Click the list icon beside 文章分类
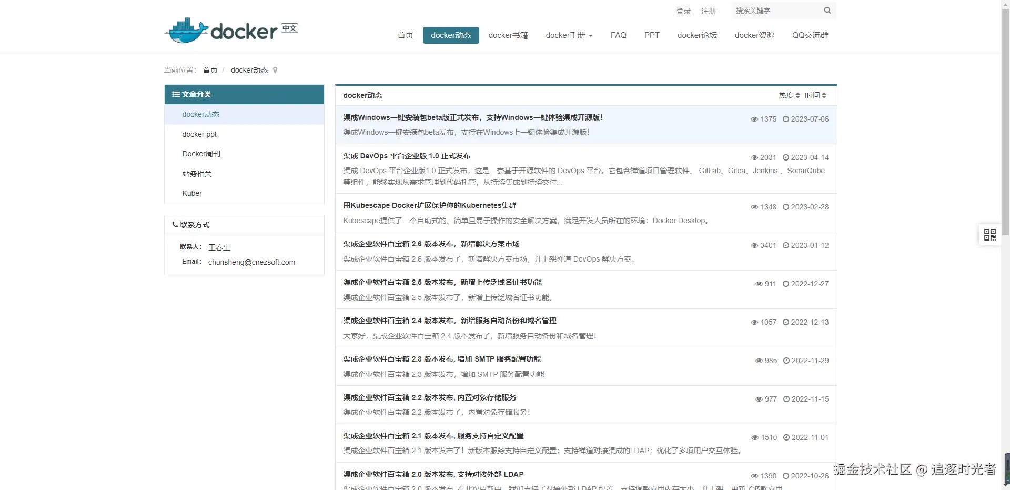 176,94
